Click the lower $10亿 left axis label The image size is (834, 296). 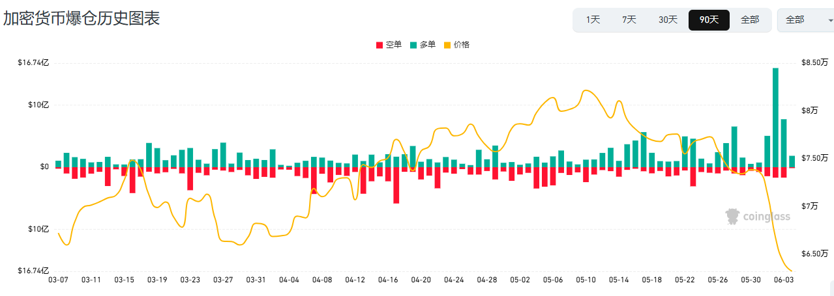(38, 229)
